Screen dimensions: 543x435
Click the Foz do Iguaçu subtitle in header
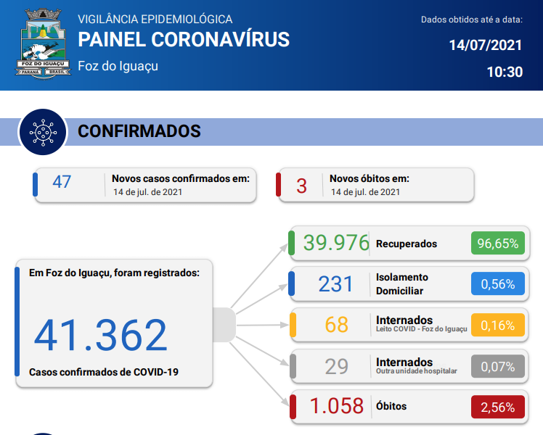point(118,66)
